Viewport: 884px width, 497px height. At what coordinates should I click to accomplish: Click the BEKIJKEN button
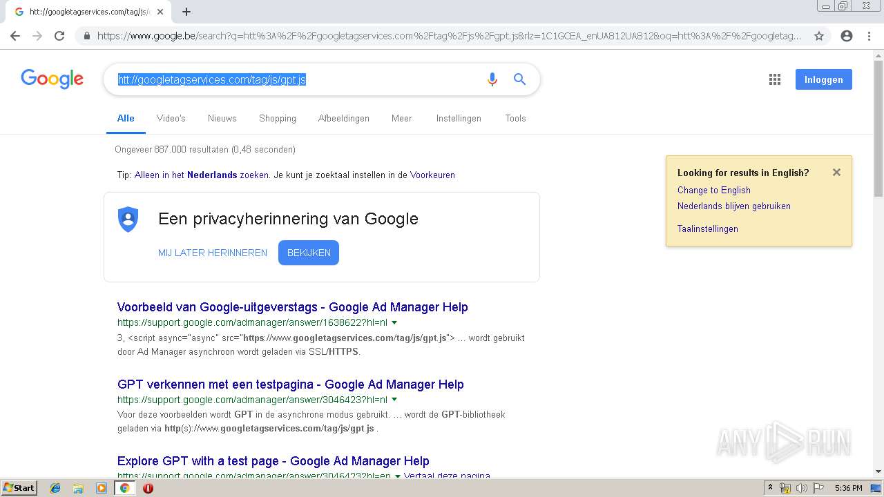point(309,253)
